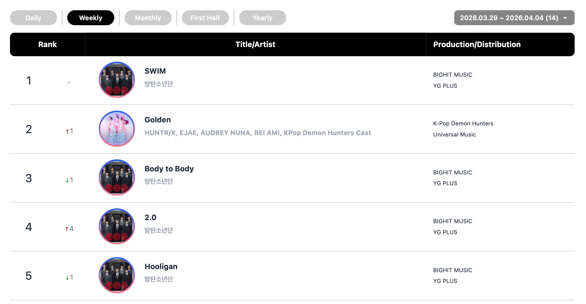This screenshot has width=586, height=304.
Task: Switch to the Daily chart tab
Action: 33,18
